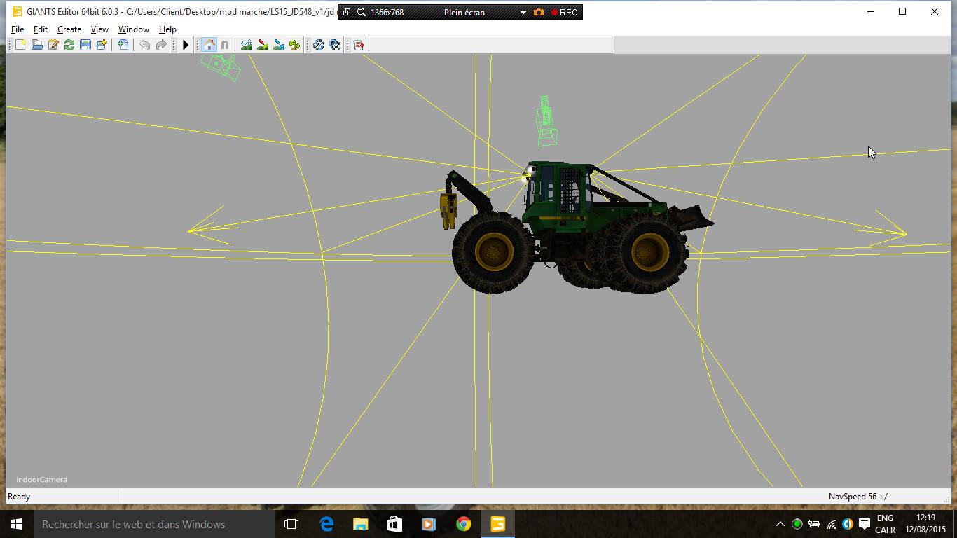Select the terrain sculpt tool icon

tap(247, 45)
